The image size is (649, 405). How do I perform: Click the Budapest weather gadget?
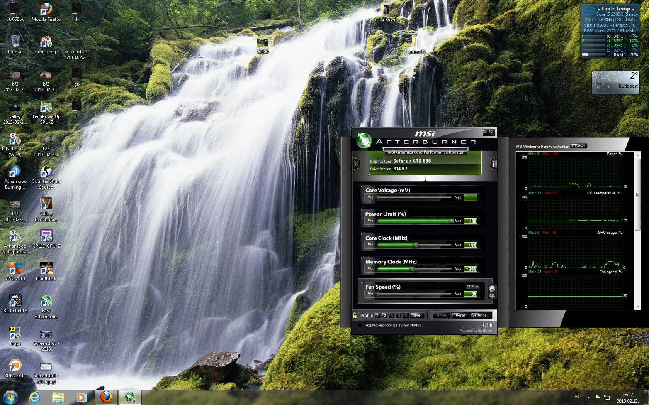[x=615, y=82]
